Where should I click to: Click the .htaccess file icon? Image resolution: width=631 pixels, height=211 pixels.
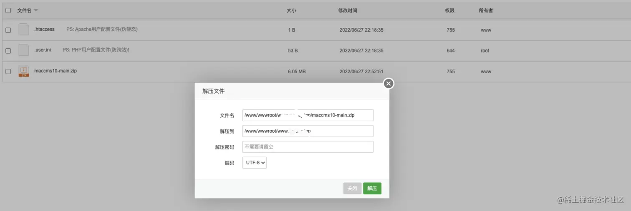point(24,30)
